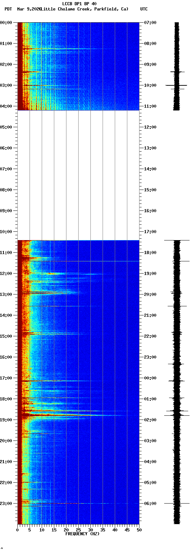Click the 08:00 label on the UTC axis
Viewport: 192px width, 552px height.
[150, 43]
